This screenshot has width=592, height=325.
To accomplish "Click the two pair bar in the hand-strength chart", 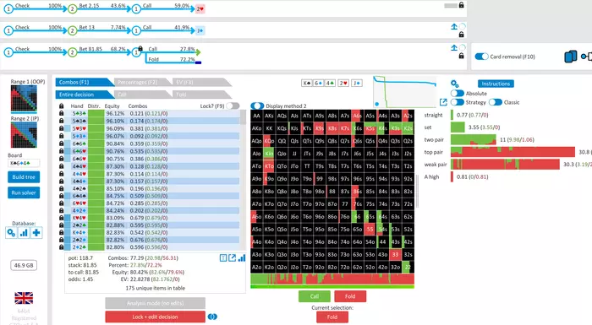I will [x=474, y=139].
